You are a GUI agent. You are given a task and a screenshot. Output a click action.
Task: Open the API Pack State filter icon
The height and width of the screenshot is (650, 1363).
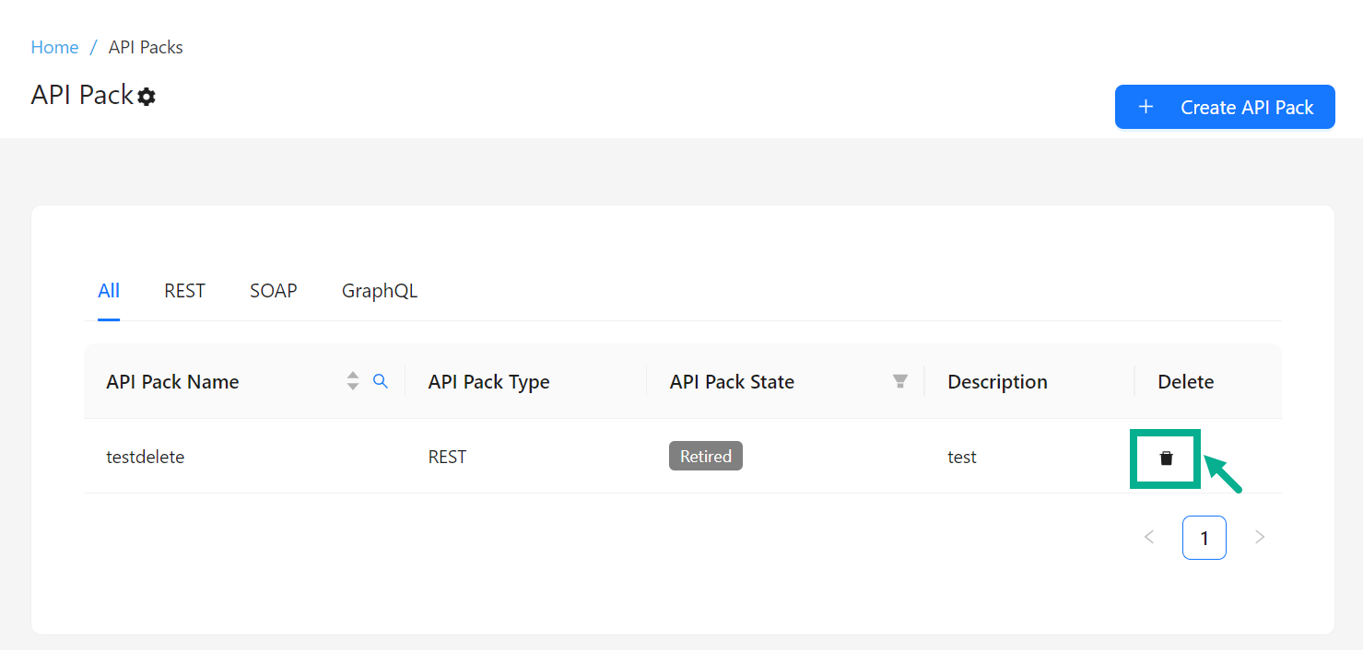(x=900, y=381)
